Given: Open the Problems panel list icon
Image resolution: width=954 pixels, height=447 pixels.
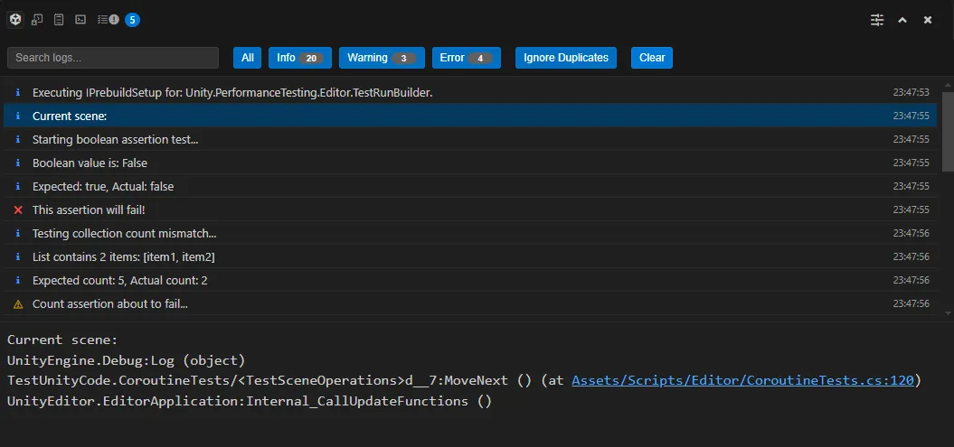Looking at the screenshot, I should [109, 20].
